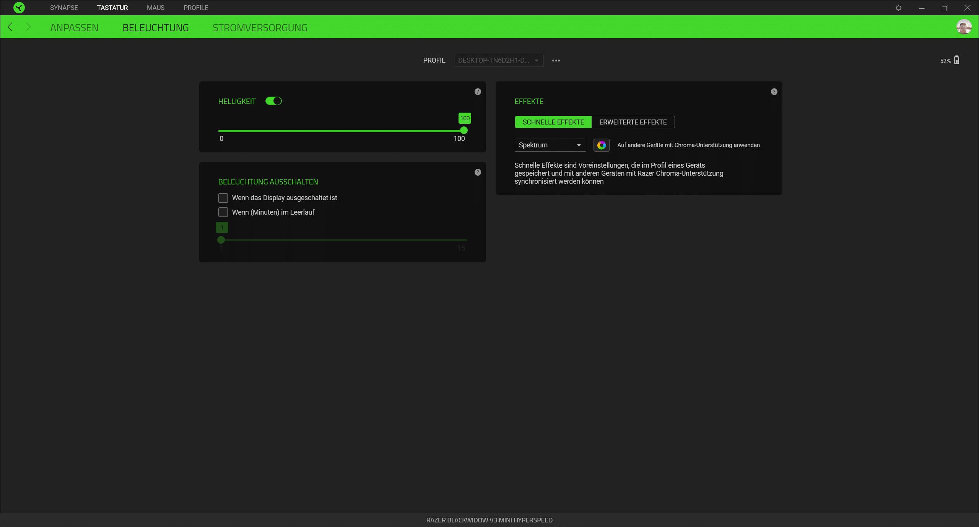979x527 pixels.
Task: Select Erweiterte Effekte button
Action: click(633, 122)
